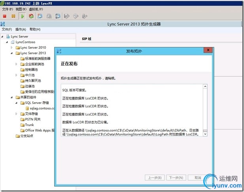This screenshot has height=192, width=244.
Task: Click the Trunk folder icon
Action: [23, 125]
